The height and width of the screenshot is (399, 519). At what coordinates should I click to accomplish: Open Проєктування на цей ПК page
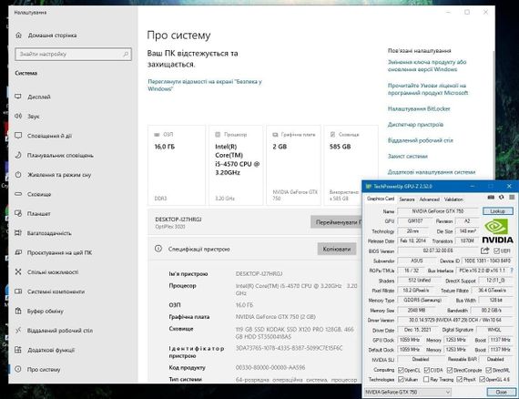[x=54, y=252]
